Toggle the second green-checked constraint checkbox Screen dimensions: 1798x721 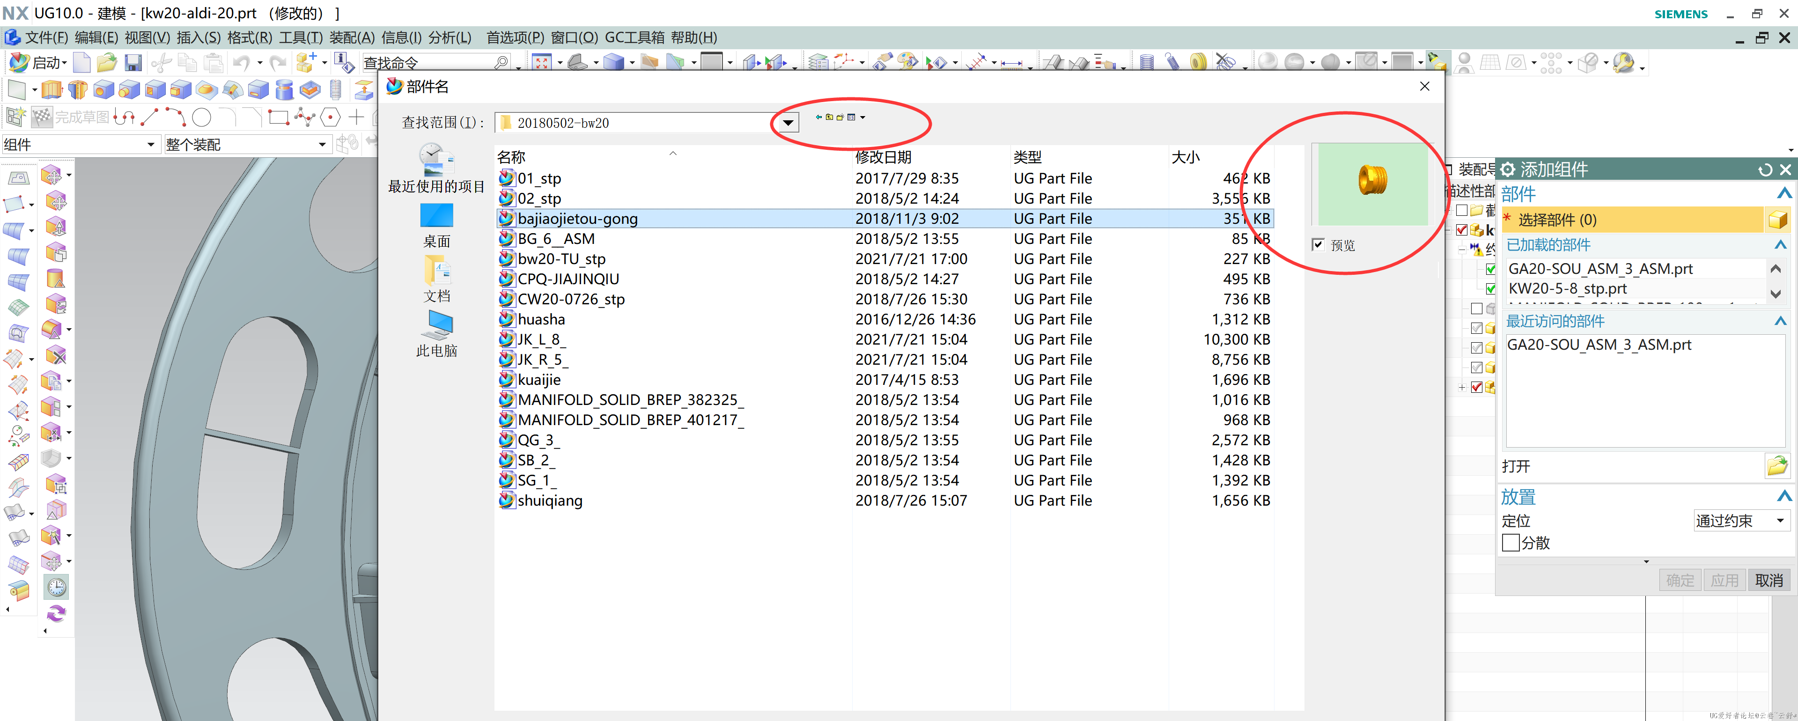click(1491, 288)
